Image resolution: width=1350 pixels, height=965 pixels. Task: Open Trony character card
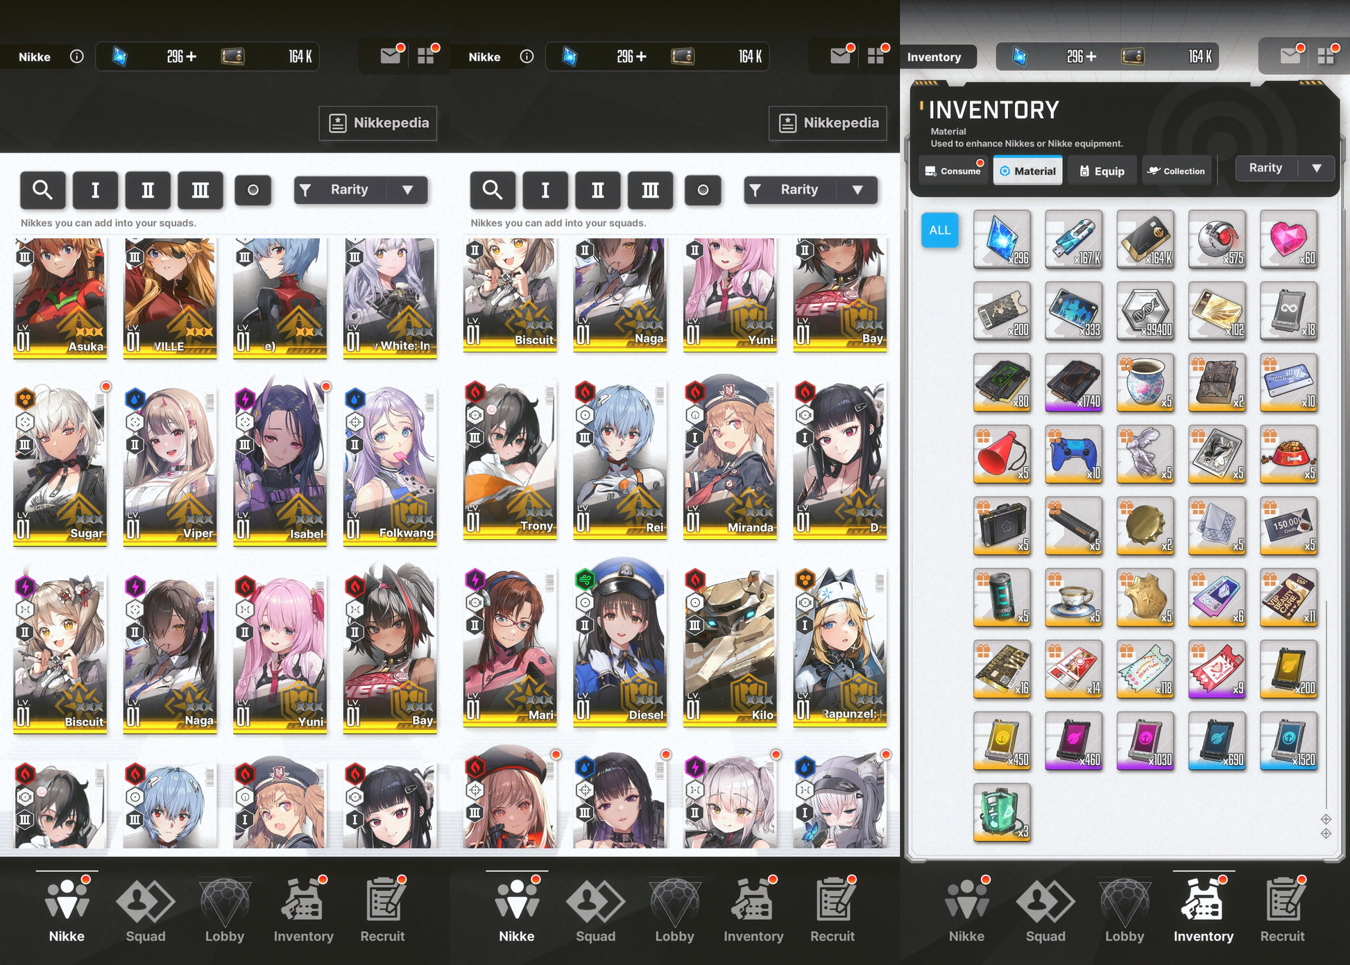tap(510, 459)
